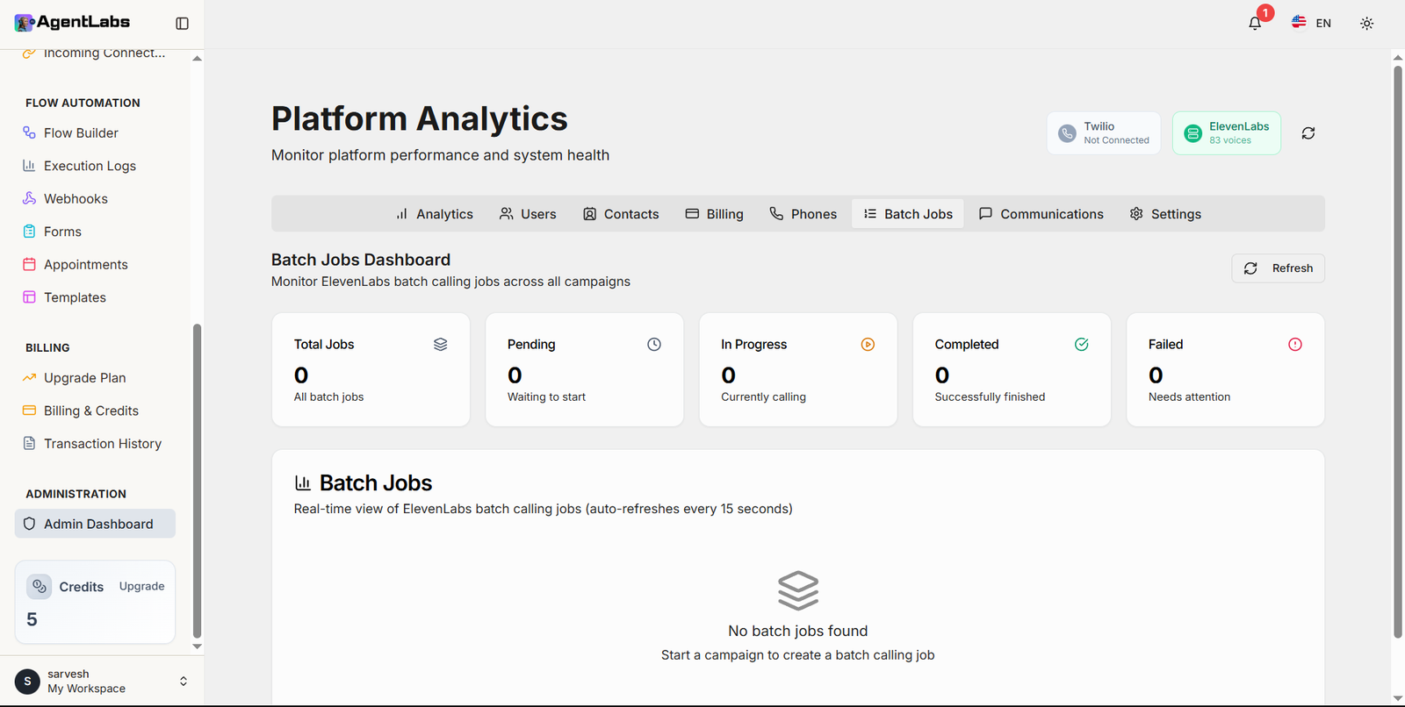The height and width of the screenshot is (707, 1405).
Task: Click the Refresh button for batch jobs
Action: click(1278, 268)
